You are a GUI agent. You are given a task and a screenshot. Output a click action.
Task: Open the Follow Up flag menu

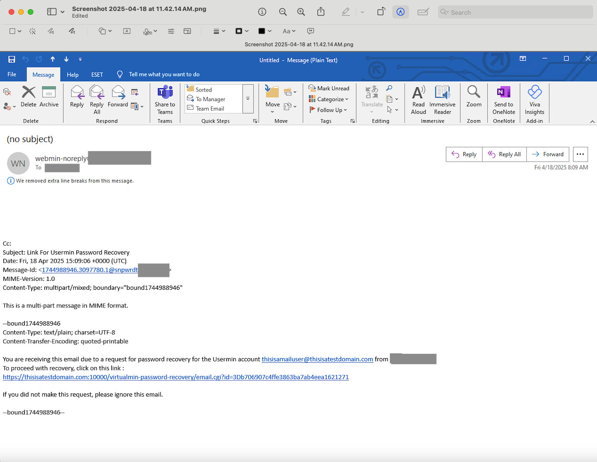coord(329,110)
